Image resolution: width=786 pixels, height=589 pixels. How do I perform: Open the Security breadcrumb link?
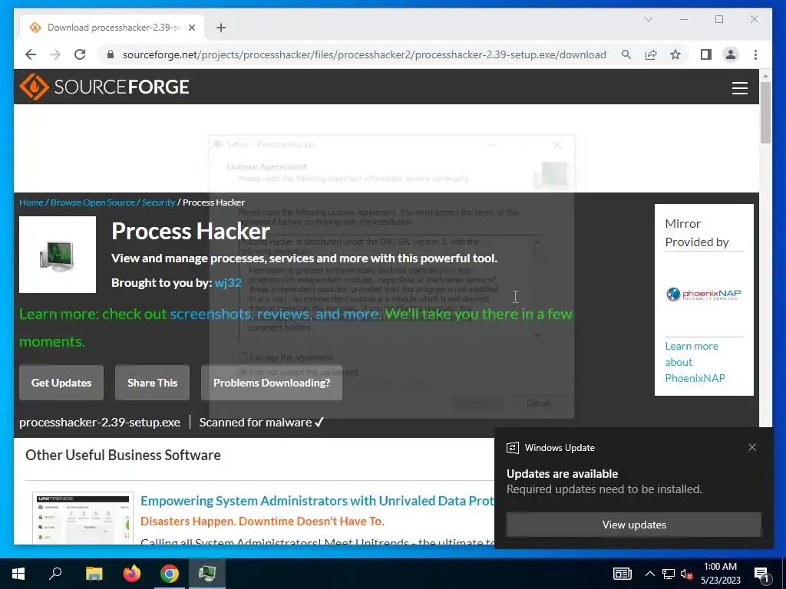(158, 202)
